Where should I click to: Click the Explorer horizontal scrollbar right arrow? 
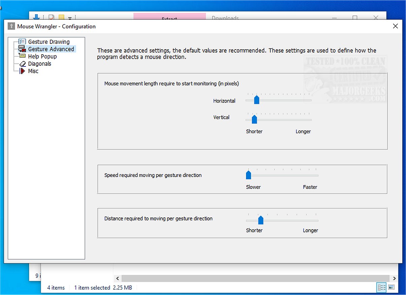point(395,278)
